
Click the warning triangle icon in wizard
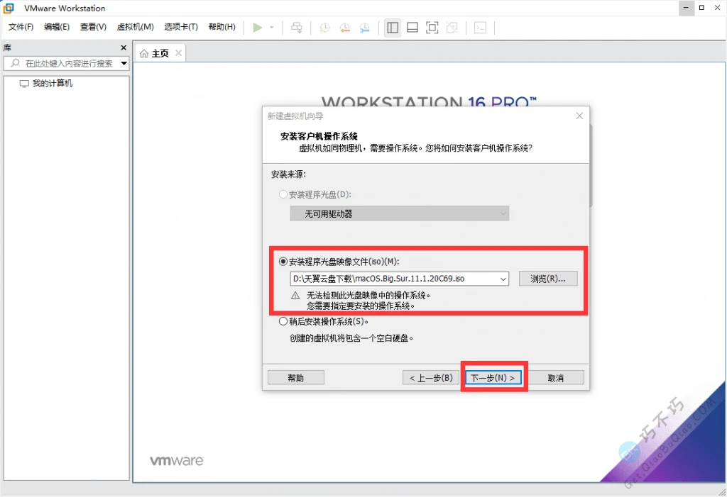(x=295, y=296)
